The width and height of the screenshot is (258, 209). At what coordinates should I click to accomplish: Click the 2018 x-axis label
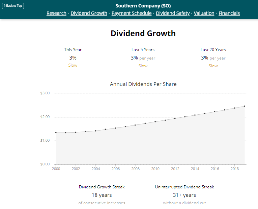(235, 169)
